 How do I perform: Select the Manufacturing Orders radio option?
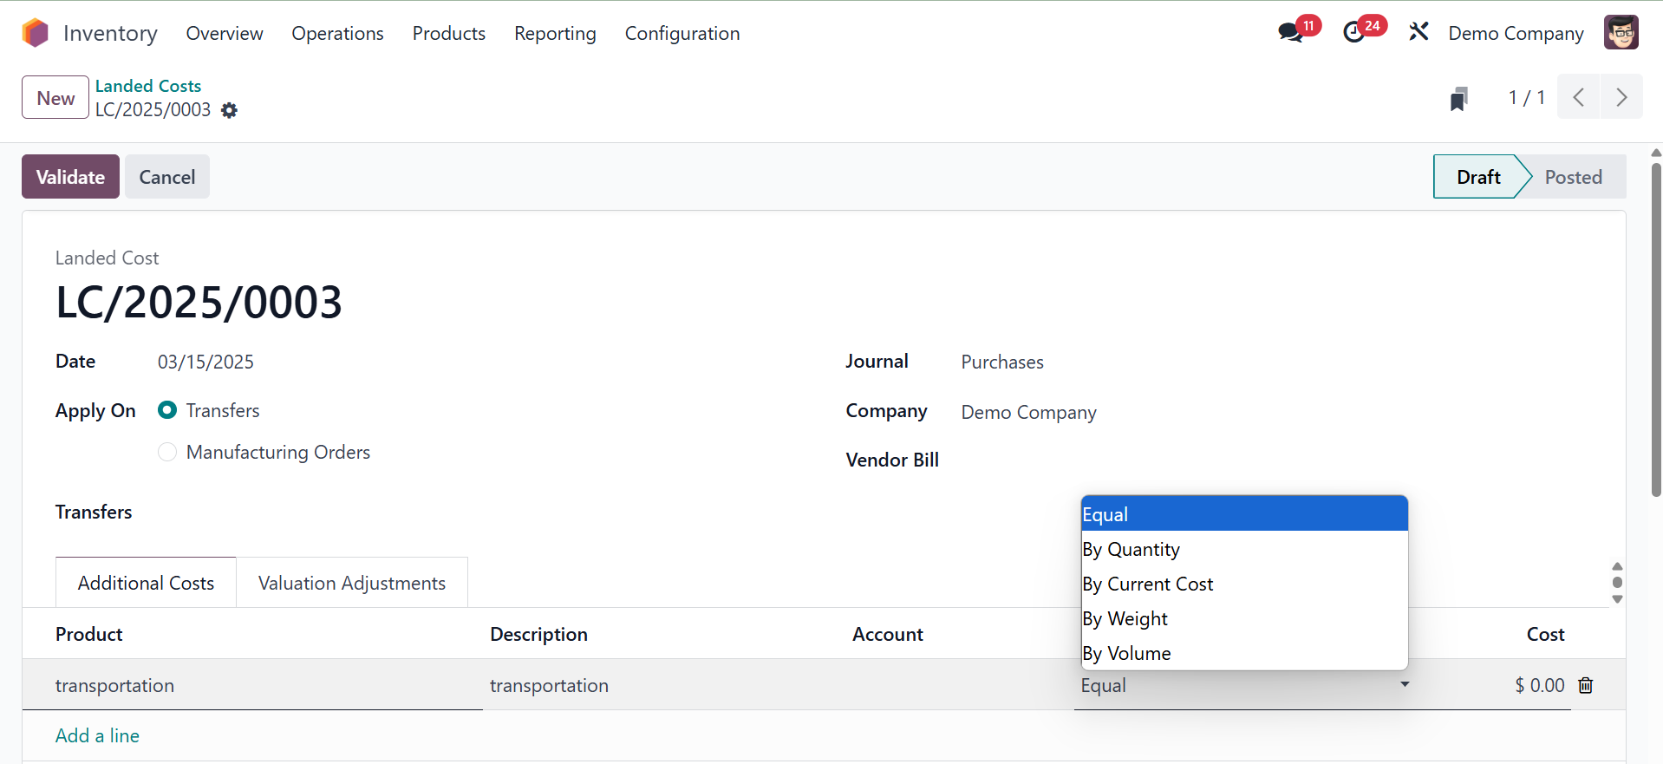tap(168, 452)
